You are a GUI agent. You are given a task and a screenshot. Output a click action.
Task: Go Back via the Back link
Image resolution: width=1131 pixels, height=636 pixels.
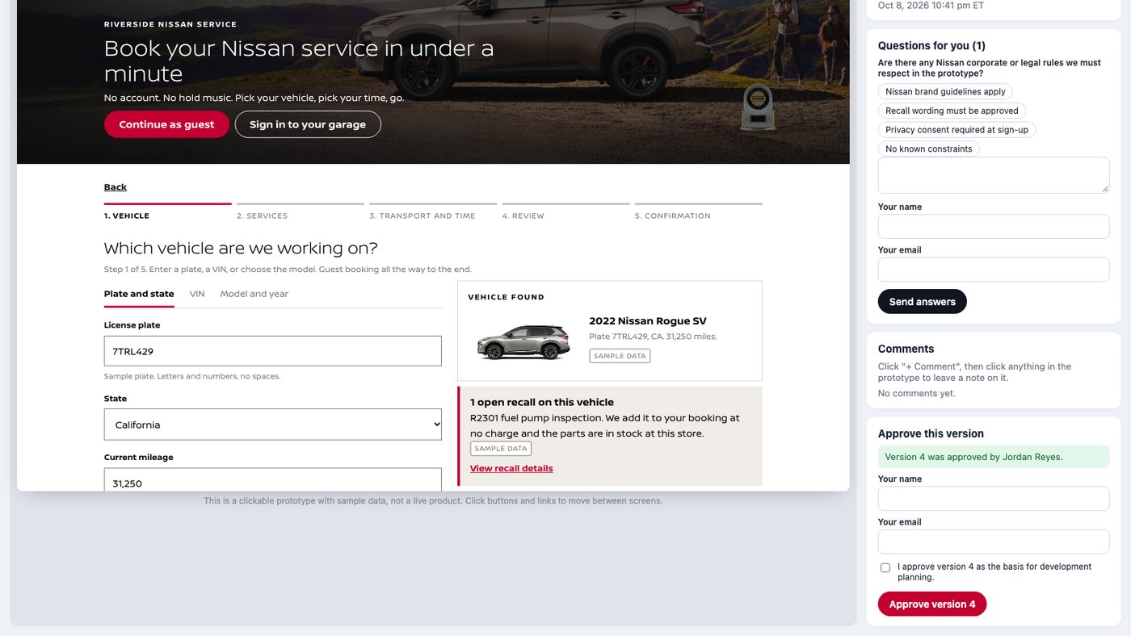tap(116, 187)
